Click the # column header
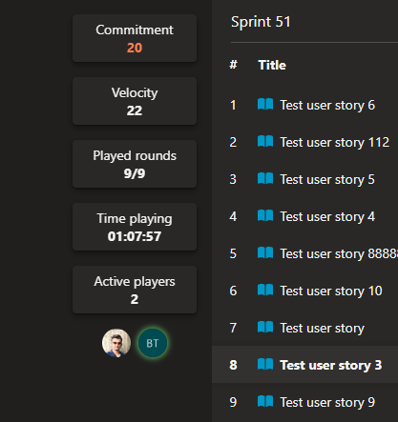 (x=233, y=65)
